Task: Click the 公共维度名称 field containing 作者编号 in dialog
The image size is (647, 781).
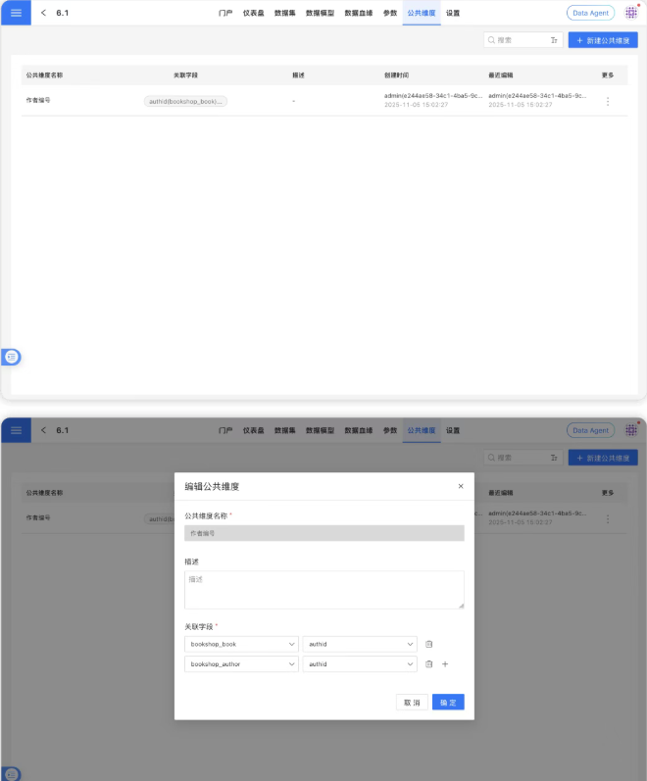Action: coord(324,533)
